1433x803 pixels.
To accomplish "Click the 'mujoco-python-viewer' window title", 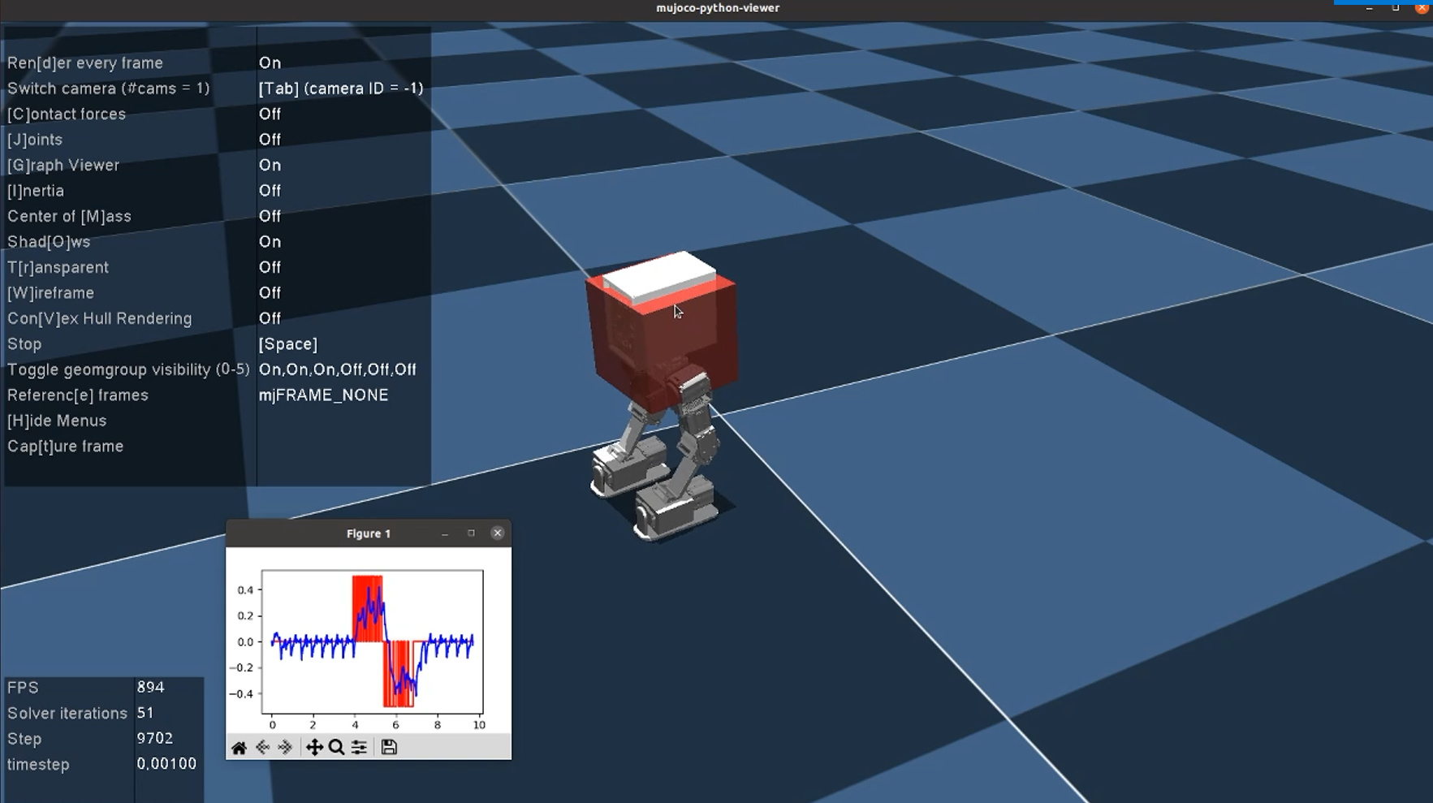I will tap(718, 8).
